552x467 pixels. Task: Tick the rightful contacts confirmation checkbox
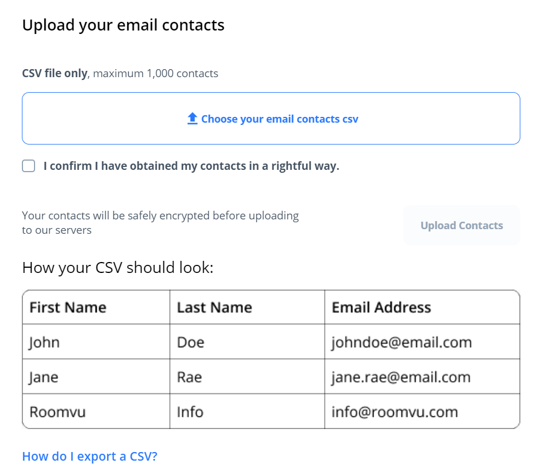click(29, 166)
